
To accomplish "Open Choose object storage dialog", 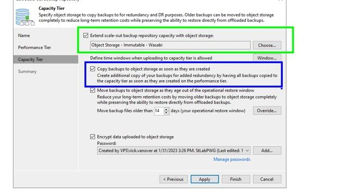I will [267, 45].
